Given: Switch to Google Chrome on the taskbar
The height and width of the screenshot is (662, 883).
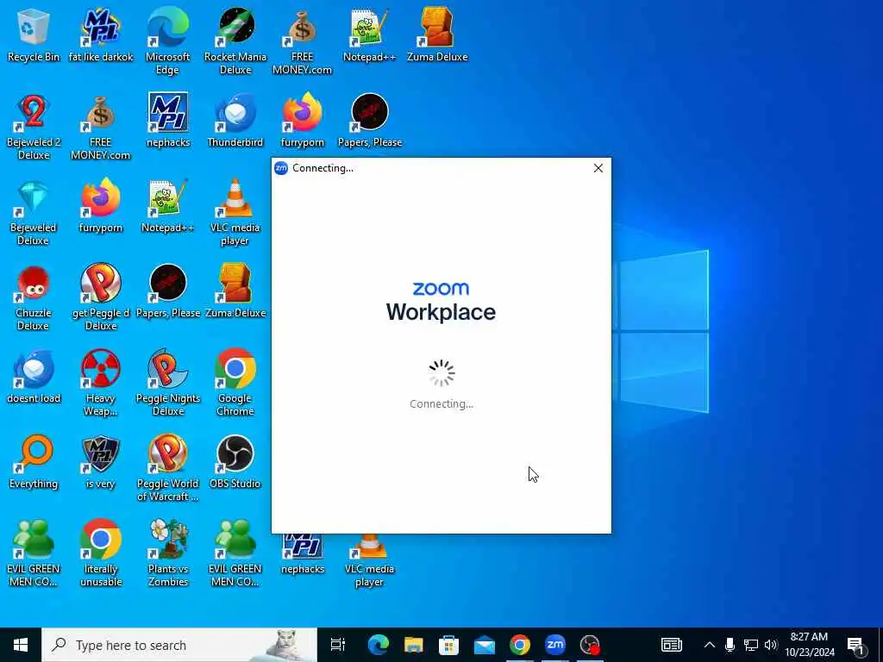Looking at the screenshot, I should point(520,645).
